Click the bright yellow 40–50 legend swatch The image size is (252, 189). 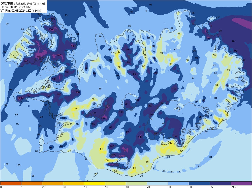coord(94,183)
